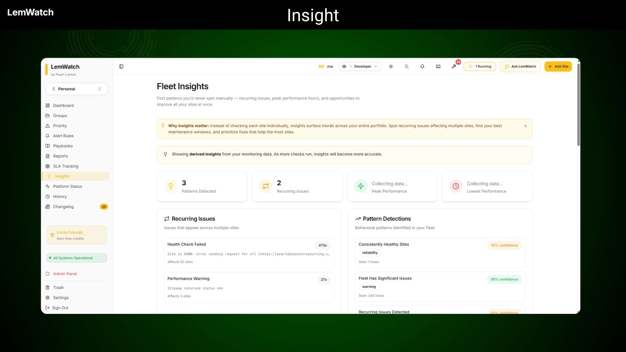Open Alert Rules settings

click(x=63, y=136)
